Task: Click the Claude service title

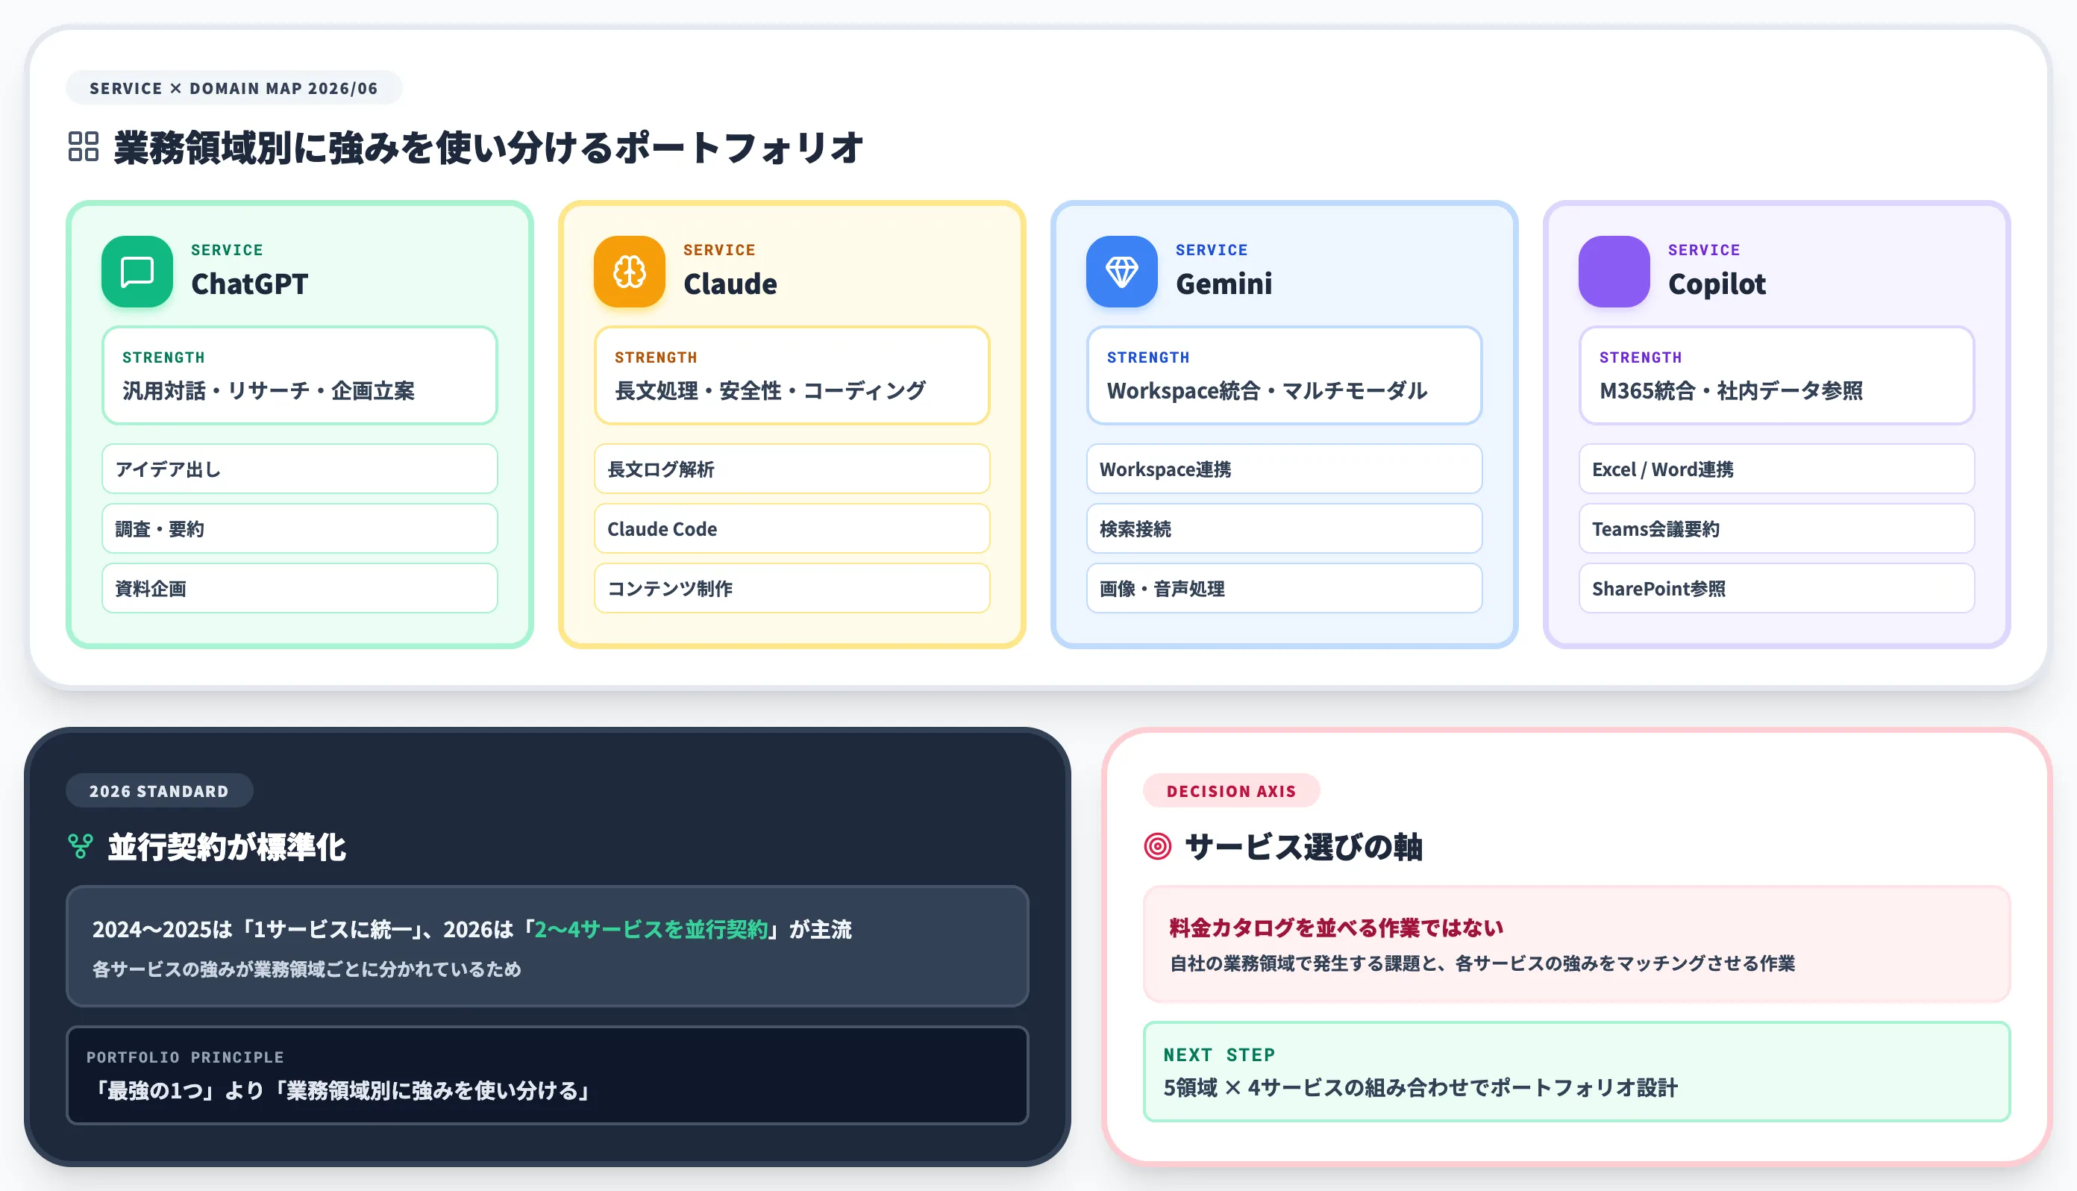Action: [x=730, y=284]
